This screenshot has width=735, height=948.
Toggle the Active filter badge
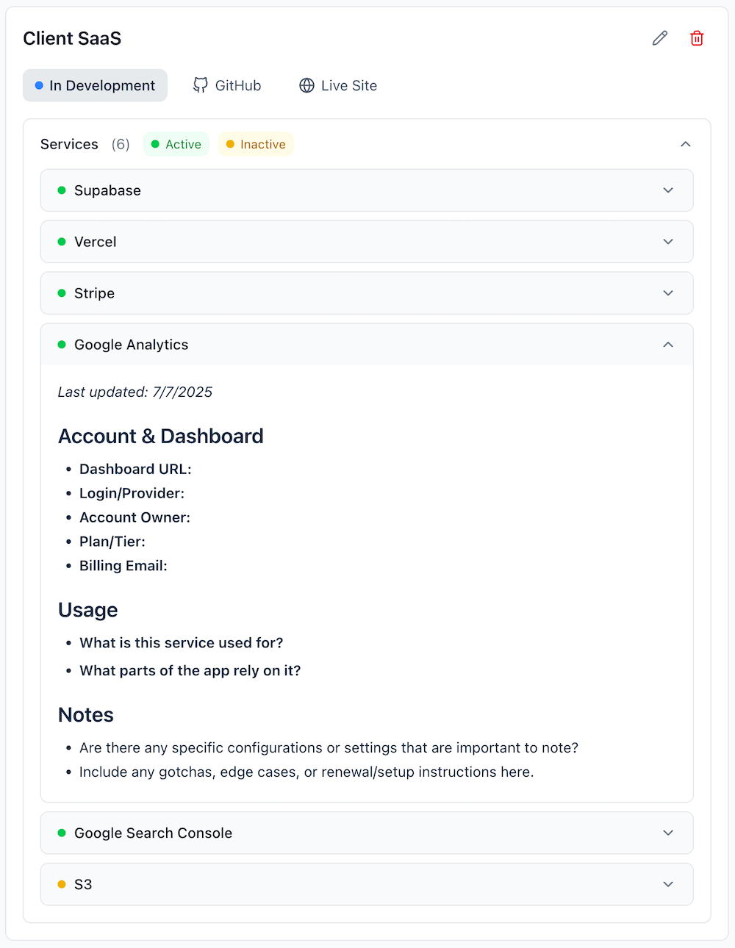[176, 144]
